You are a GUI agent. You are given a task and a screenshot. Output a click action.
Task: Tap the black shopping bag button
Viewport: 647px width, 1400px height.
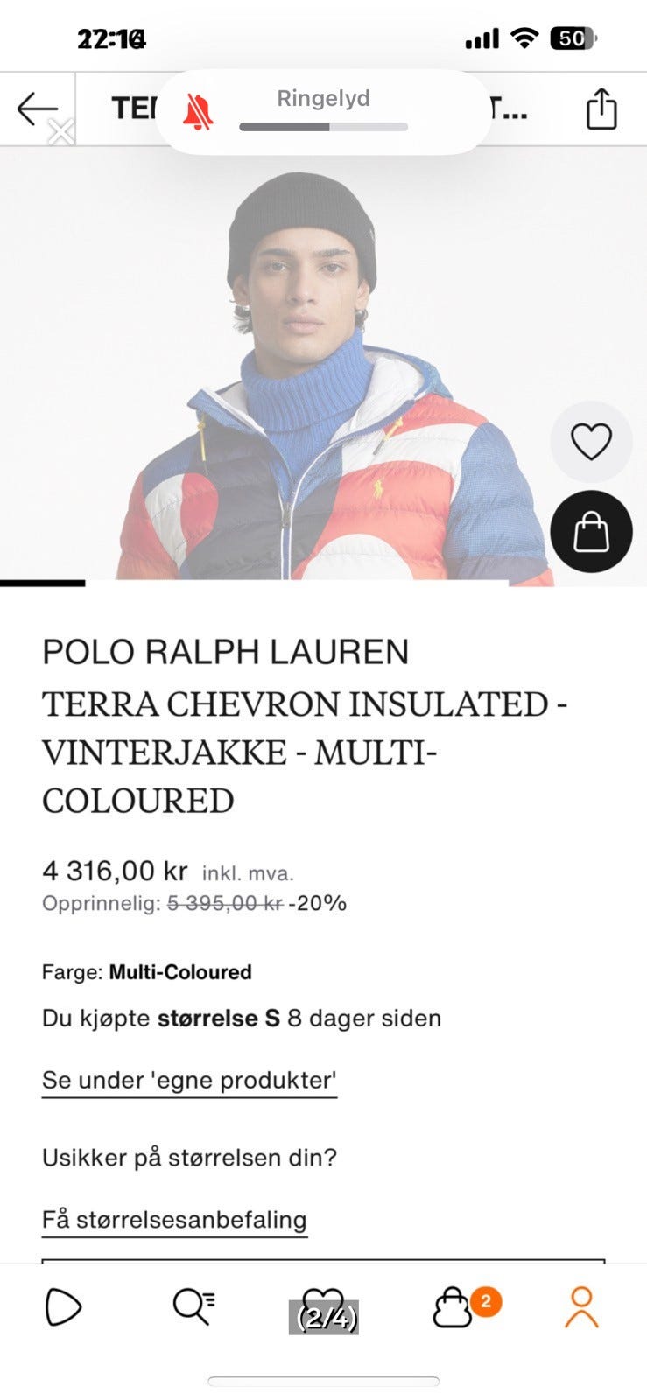coord(591,532)
